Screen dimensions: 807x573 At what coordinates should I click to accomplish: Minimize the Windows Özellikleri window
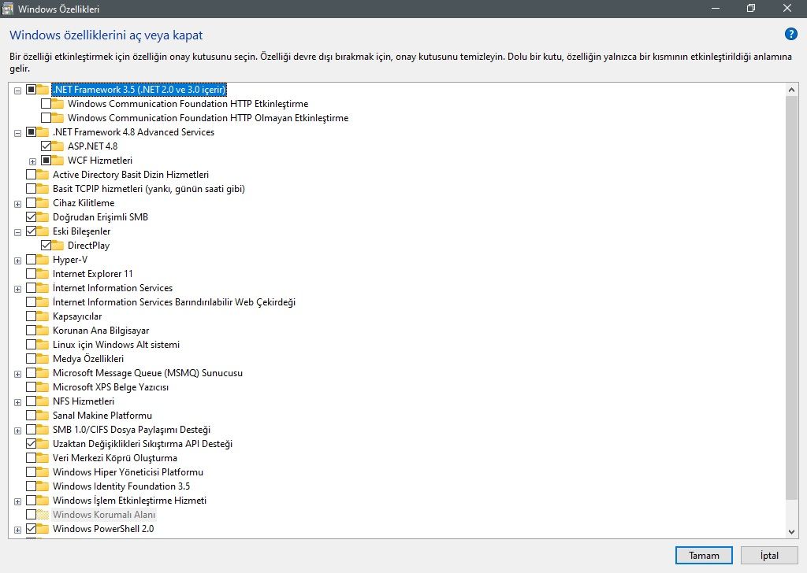[x=715, y=8]
